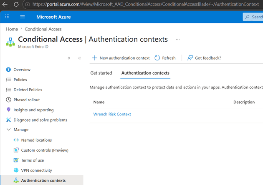Click the Insights and reporting lightbulb icon
Screen dimensions: 263x185
tap(8, 110)
